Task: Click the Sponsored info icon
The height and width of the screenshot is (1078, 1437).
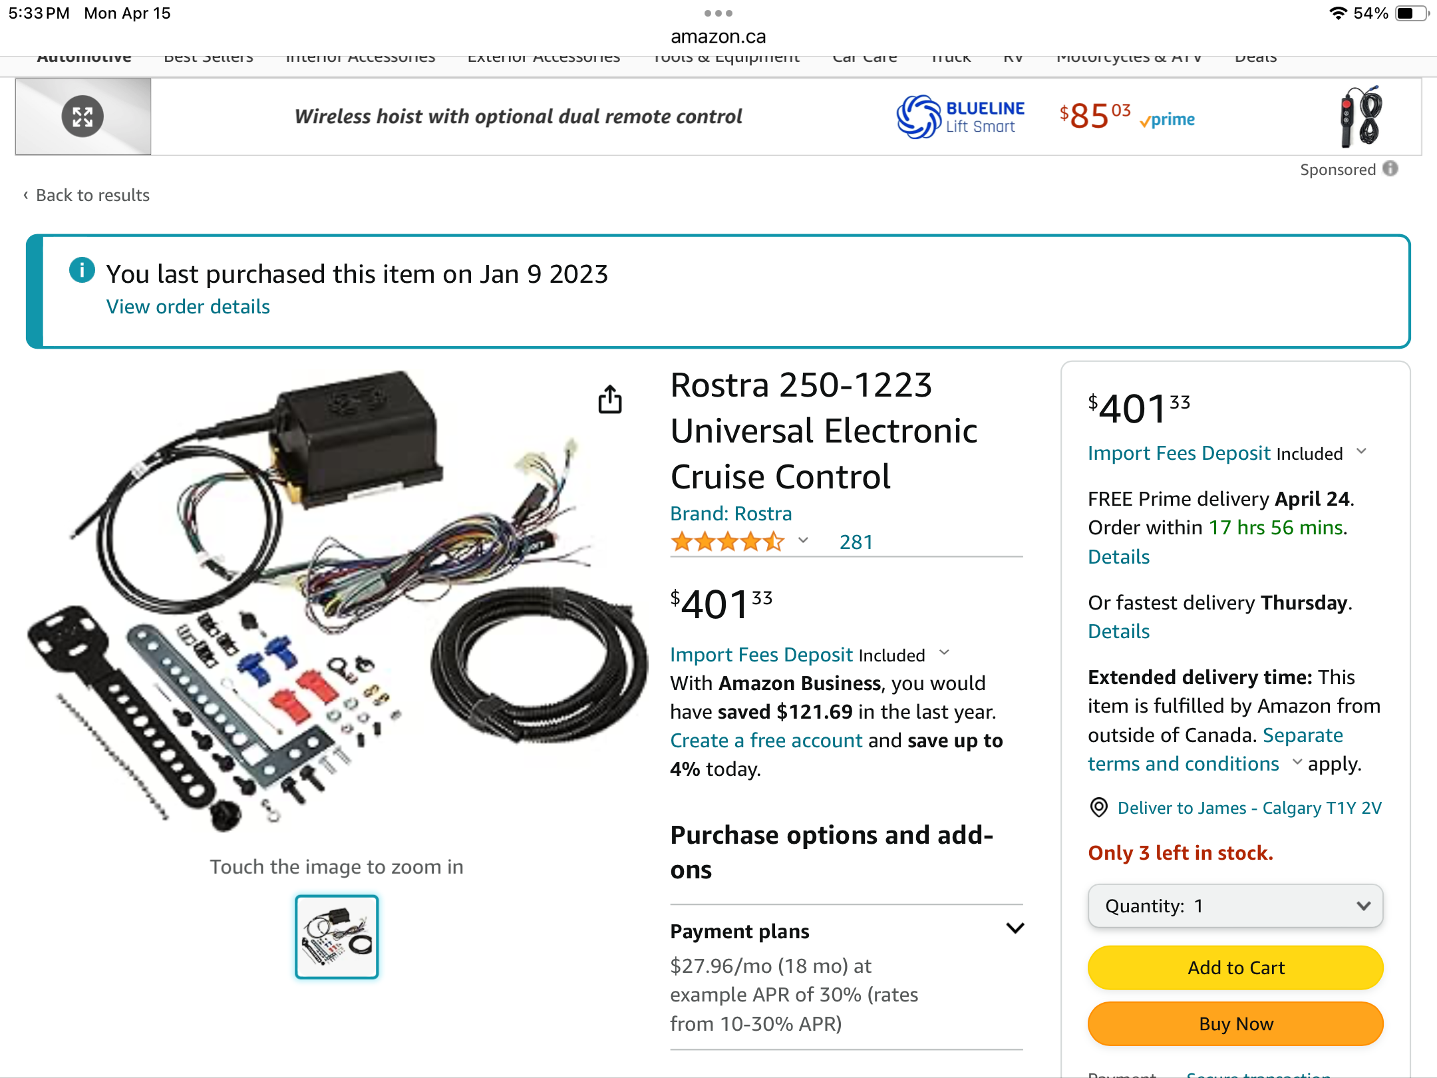Action: pyautogui.click(x=1390, y=169)
